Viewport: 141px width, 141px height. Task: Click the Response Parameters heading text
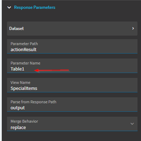tap(35, 7)
